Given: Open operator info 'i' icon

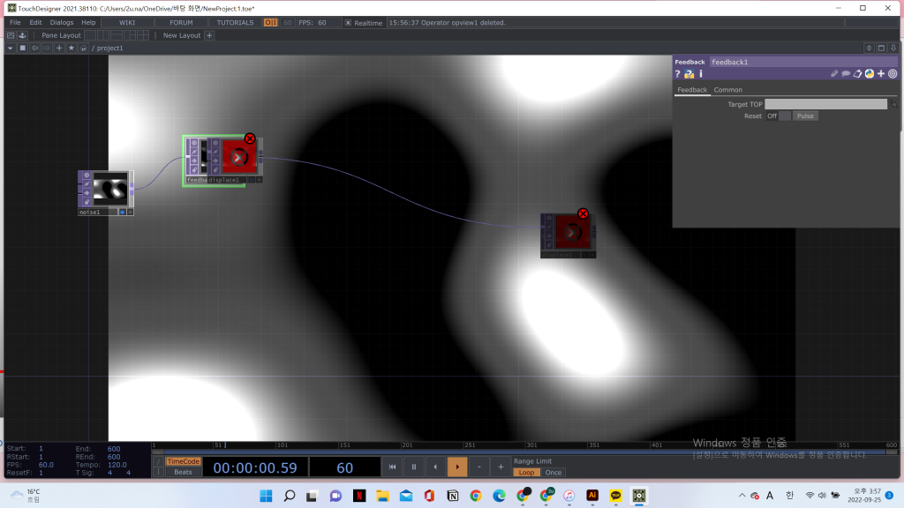Looking at the screenshot, I should (x=701, y=74).
